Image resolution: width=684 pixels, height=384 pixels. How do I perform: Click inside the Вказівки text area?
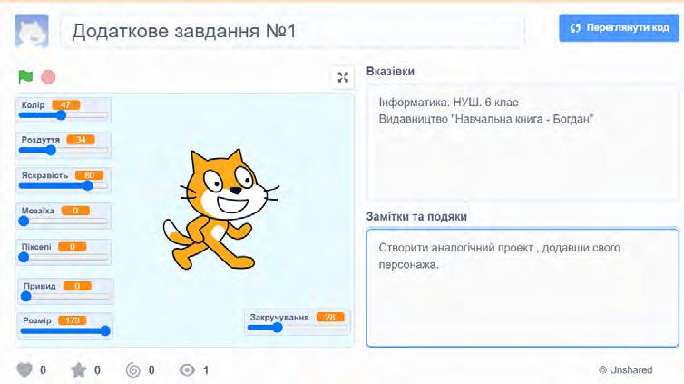pyautogui.click(x=523, y=143)
